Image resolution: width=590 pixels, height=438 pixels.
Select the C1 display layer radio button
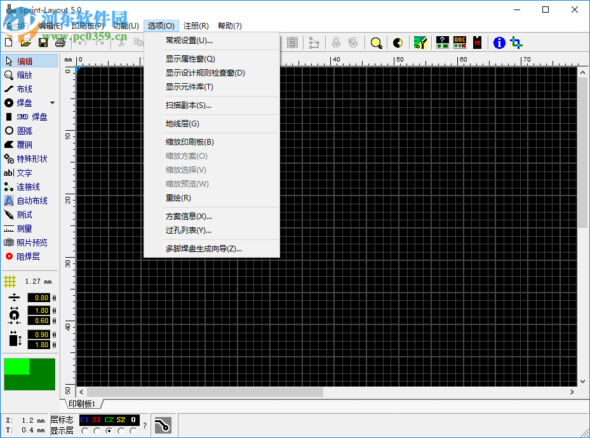tap(84, 431)
